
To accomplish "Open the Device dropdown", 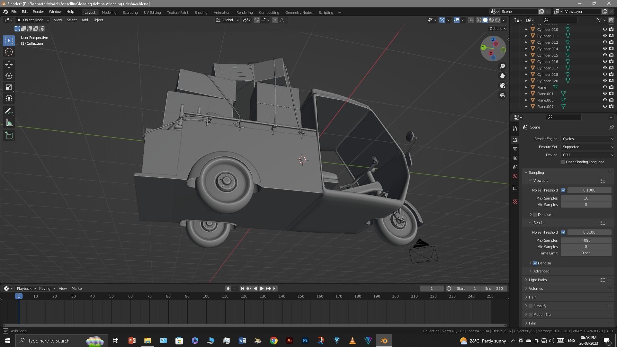I will (587, 155).
